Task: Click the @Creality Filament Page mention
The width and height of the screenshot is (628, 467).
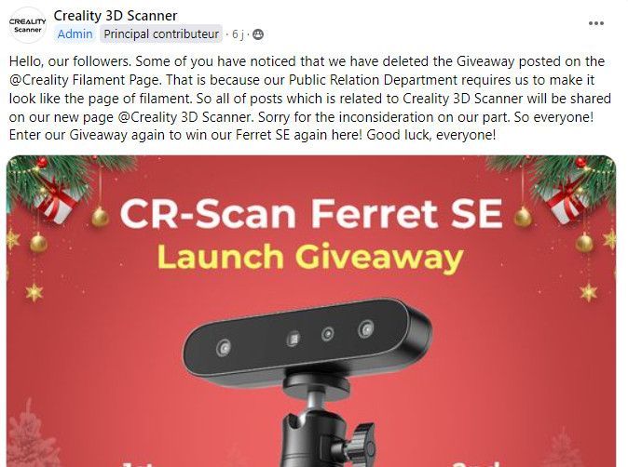Action: (x=85, y=80)
